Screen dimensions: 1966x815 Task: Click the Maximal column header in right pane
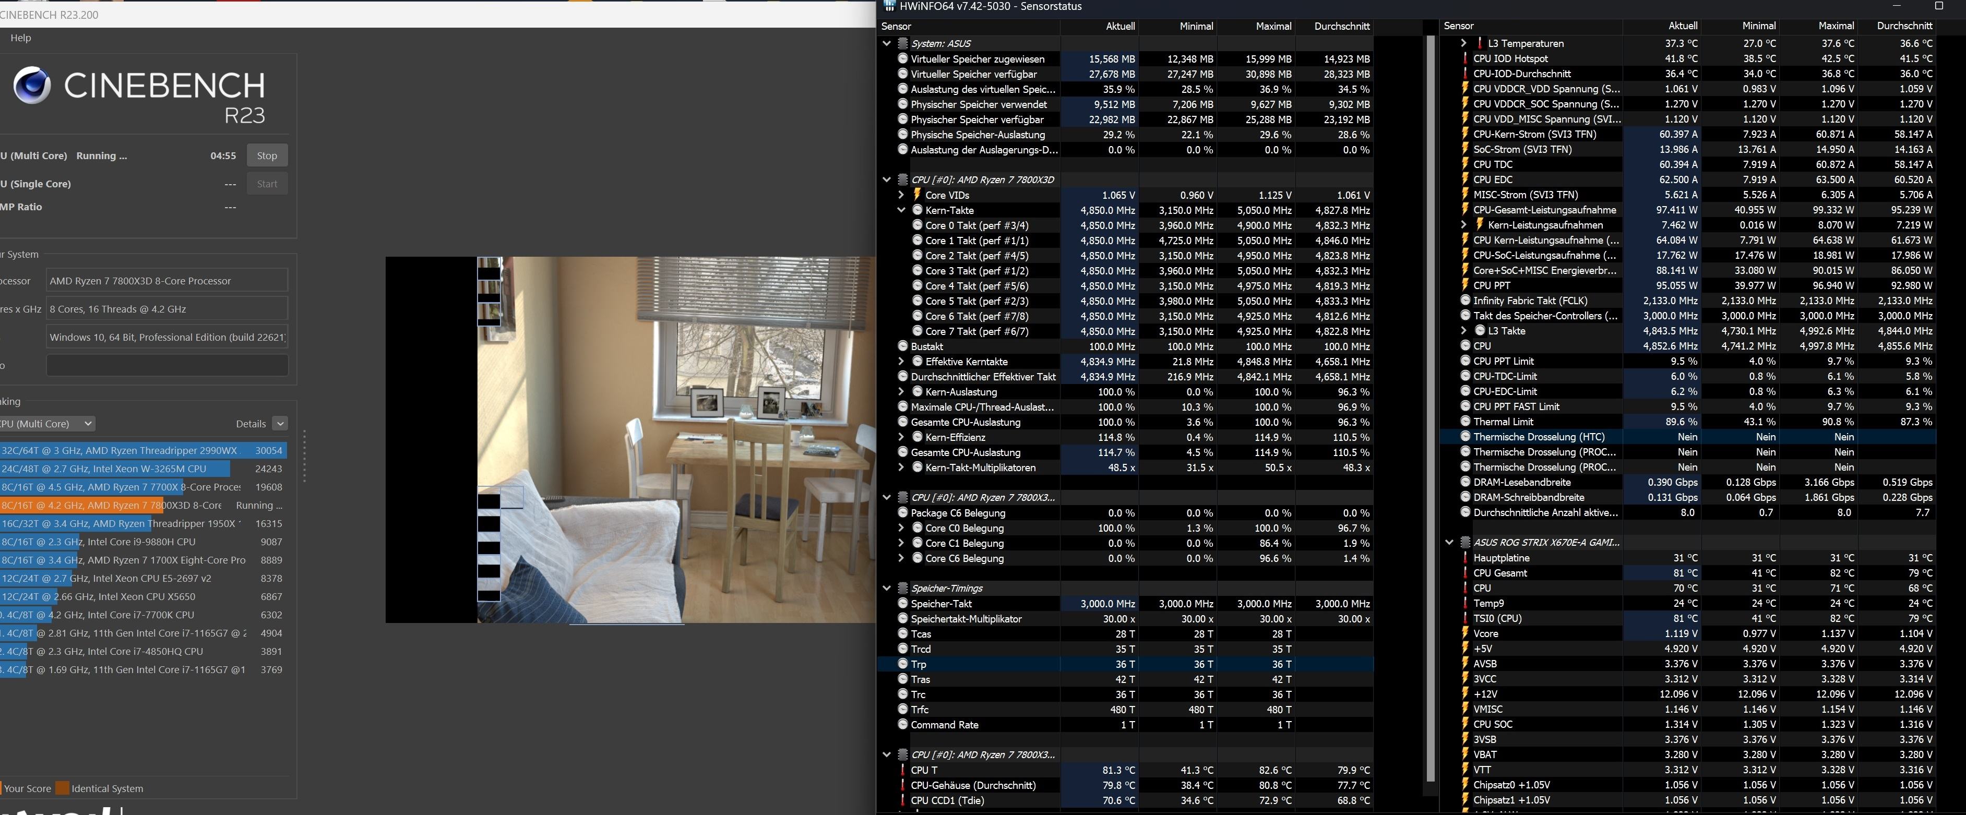1818,26
